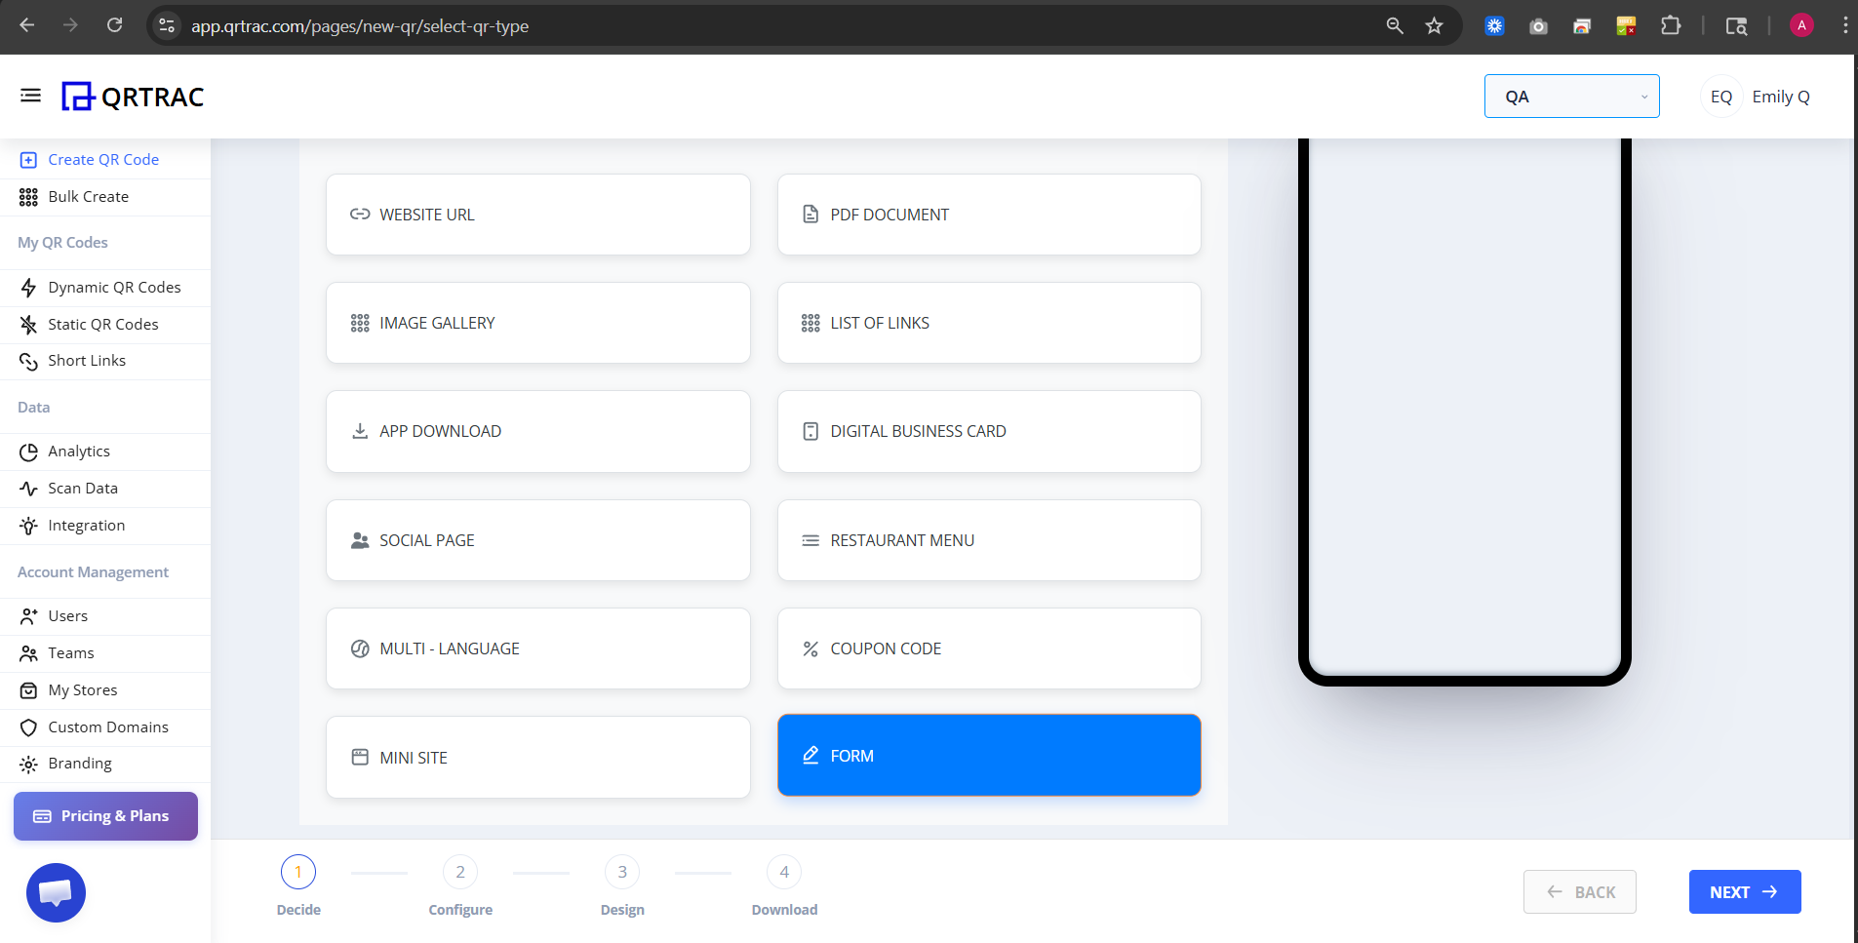Go back using the BACK button

(x=1579, y=891)
